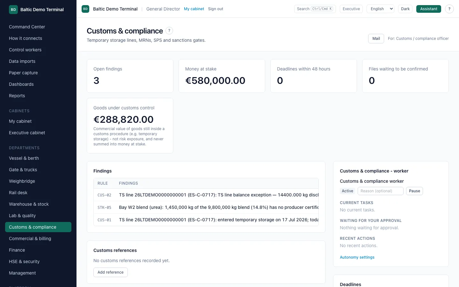Open Reports from sidebar
This screenshot has height=287, width=459.
(x=38, y=96)
